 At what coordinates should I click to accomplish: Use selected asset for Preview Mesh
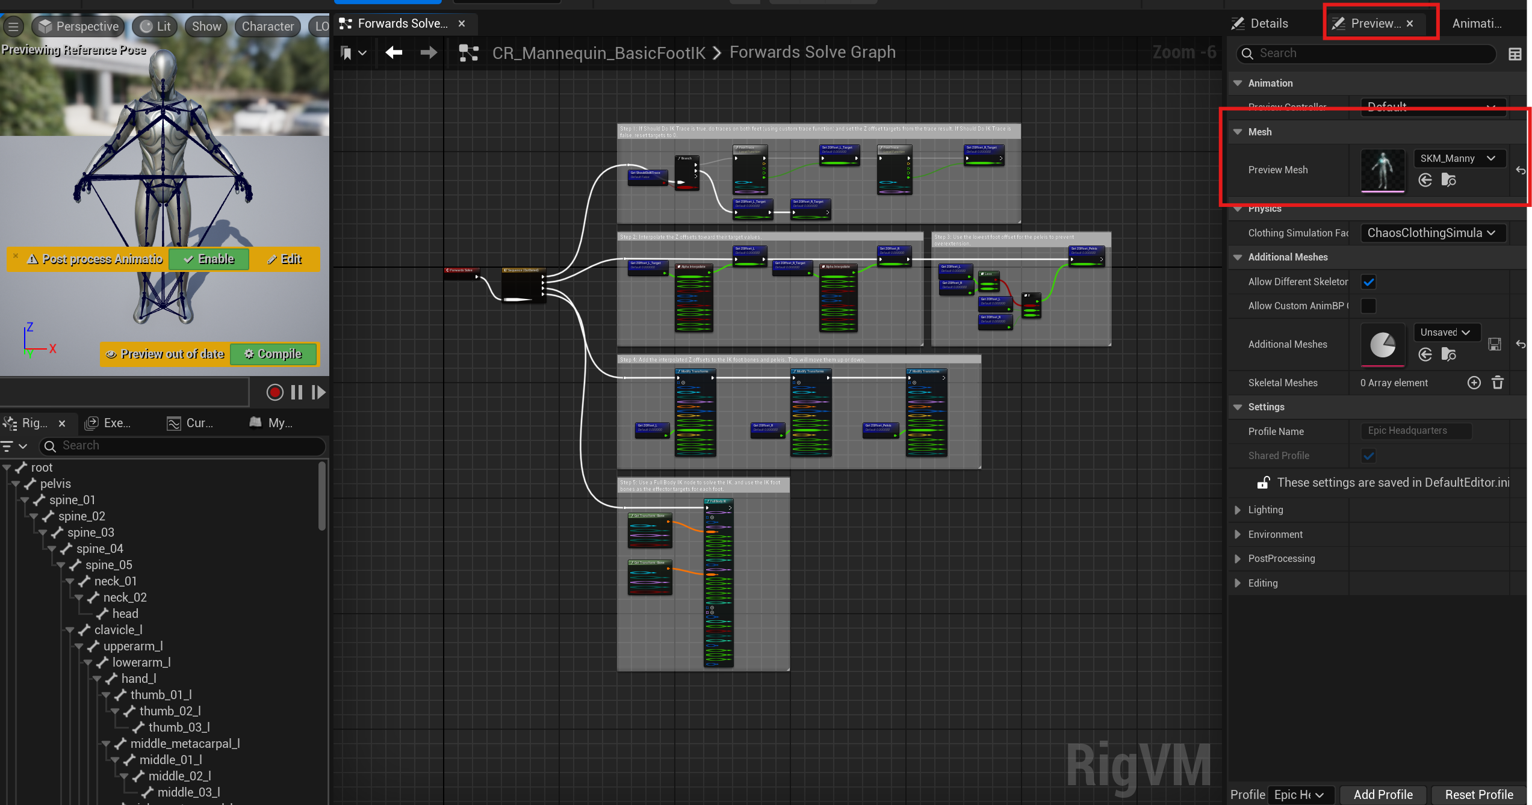(x=1425, y=180)
